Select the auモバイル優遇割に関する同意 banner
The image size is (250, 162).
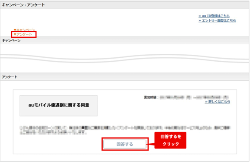58,106
